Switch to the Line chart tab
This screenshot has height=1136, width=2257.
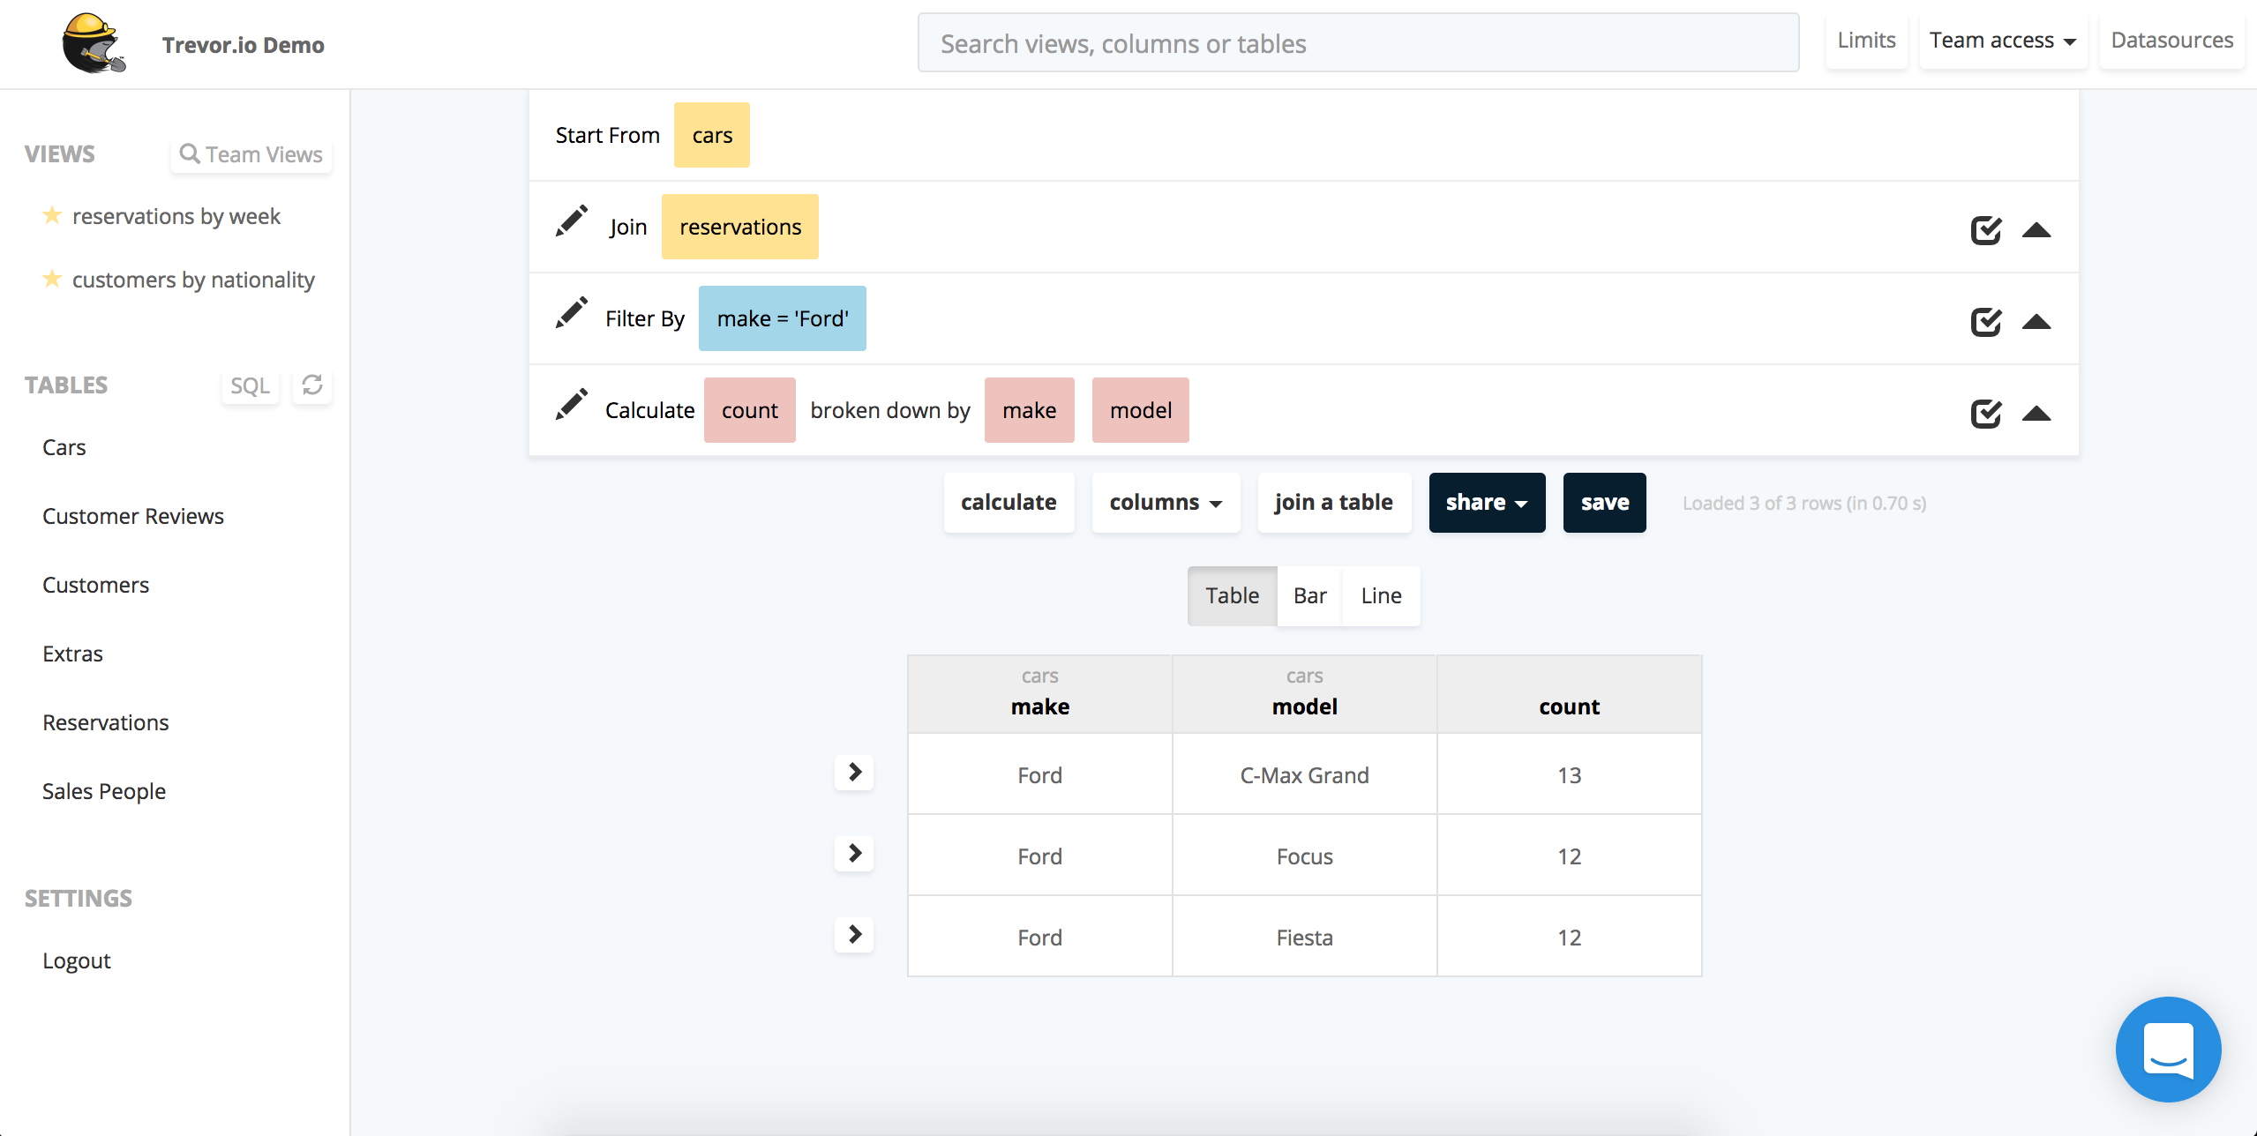1381,596
